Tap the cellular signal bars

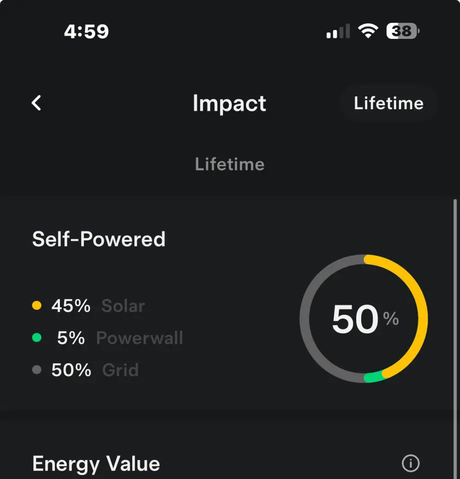pyautogui.click(x=338, y=32)
